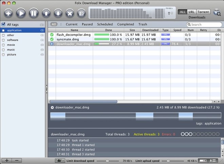Image resolution: width=224 pixels, height=164 pixels.
Task: Toggle the software tag checkbox
Action: coord(3,40)
